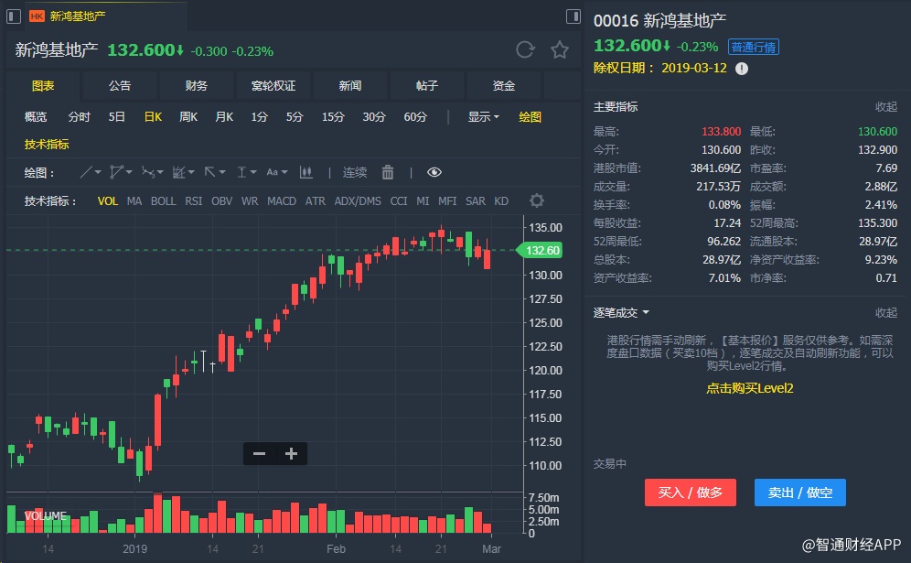Expand the 逐笔成交 dropdown

(x=621, y=313)
